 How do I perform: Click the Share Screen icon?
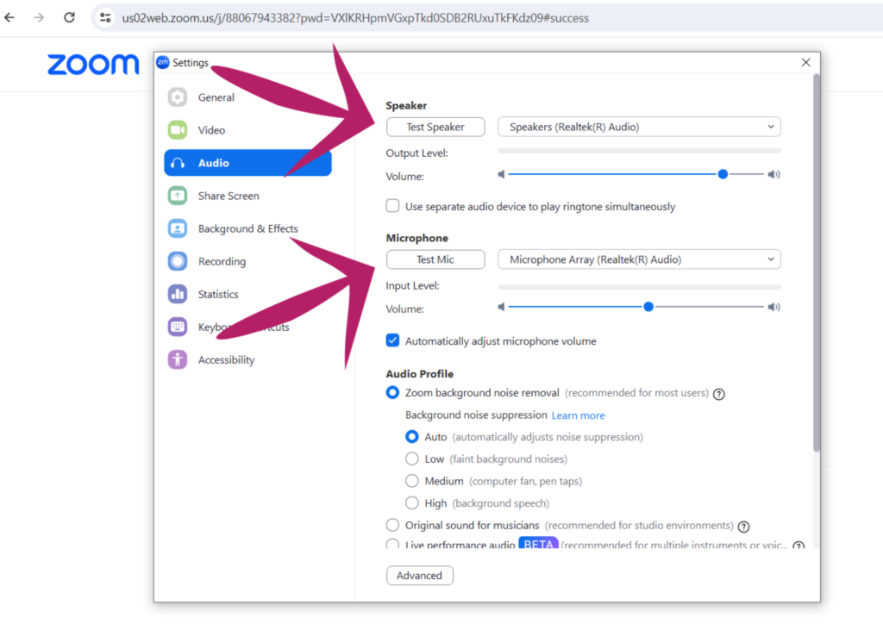click(178, 196)
